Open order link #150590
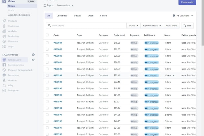 click(58, 134)
